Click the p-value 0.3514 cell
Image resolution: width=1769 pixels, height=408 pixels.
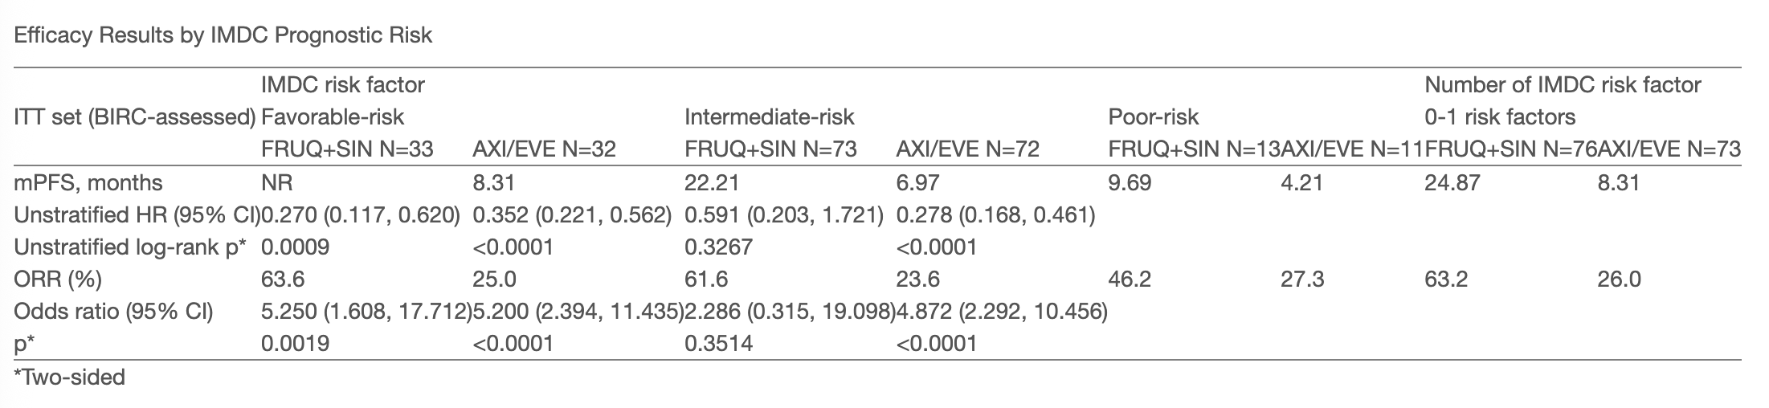point(718,344)
